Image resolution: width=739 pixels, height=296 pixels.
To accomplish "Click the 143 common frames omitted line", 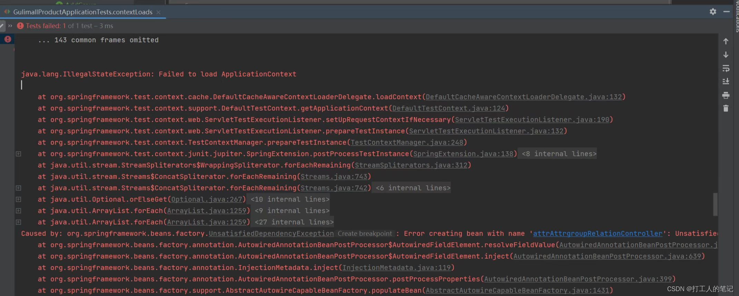I will tap(98, 40).
